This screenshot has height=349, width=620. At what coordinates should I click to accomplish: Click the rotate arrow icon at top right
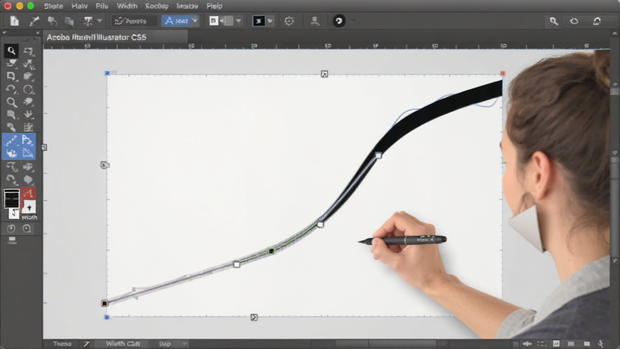(597, 21)
